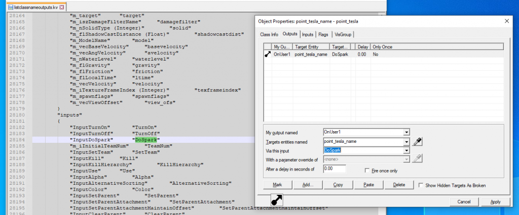Click the Cancel button
The image size is (519, 215).
tap(464, 202)
